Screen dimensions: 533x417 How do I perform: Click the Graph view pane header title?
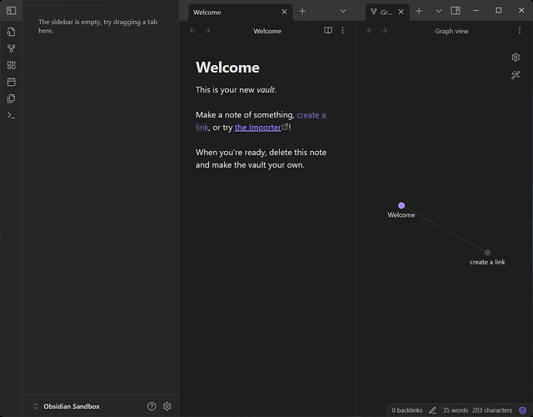pos(451,31)
